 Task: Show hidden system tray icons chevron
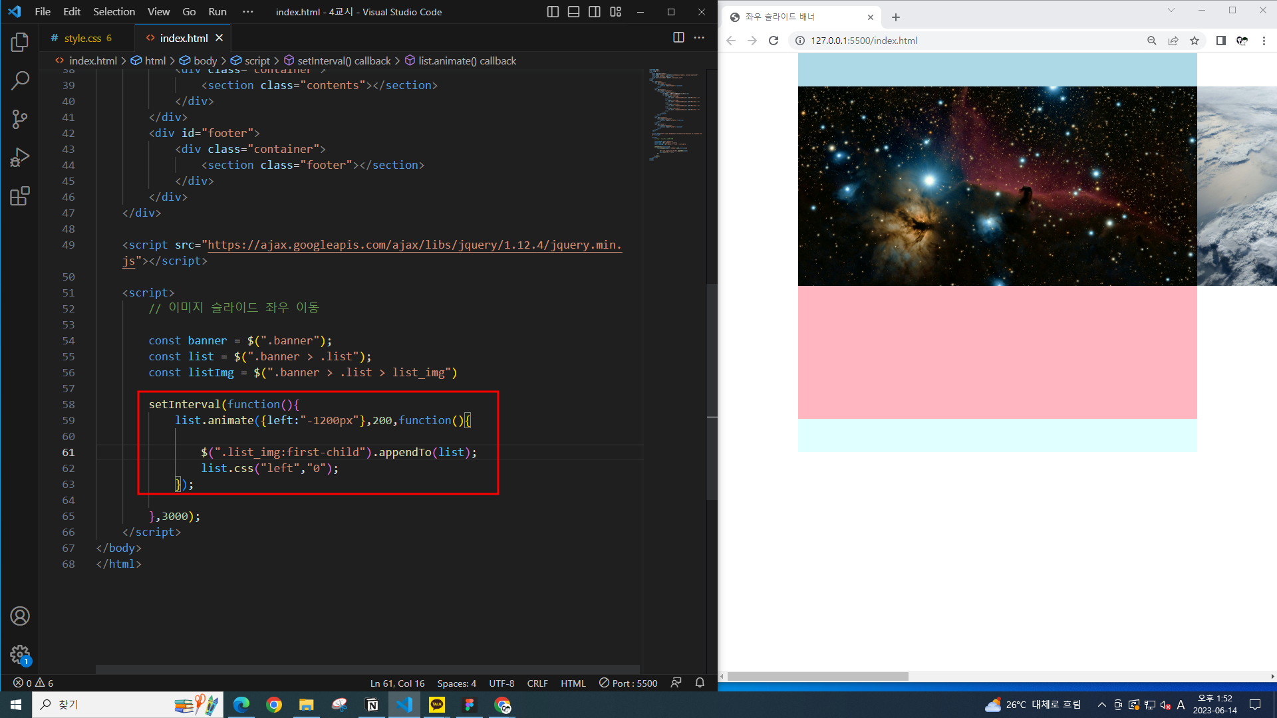point(1102,705)
